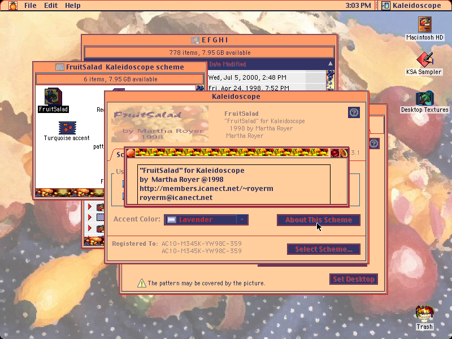The height and width of the screenshot is (339, 452).
Task: Click the fruit-patterned title bar of About dialog
Action: (232, 153)
